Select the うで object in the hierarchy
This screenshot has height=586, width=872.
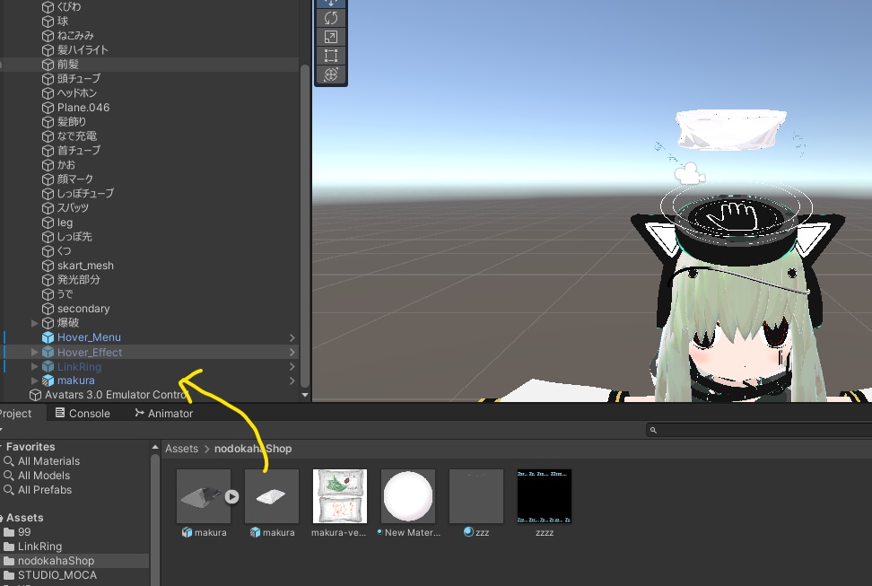(65, 294)
